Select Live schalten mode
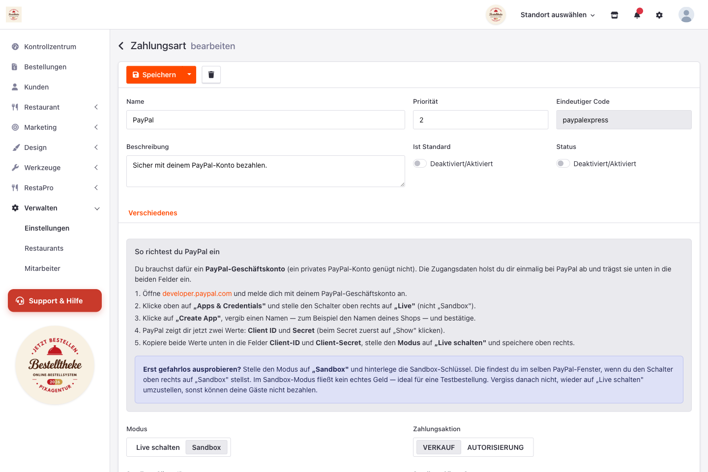 [158, 447]
